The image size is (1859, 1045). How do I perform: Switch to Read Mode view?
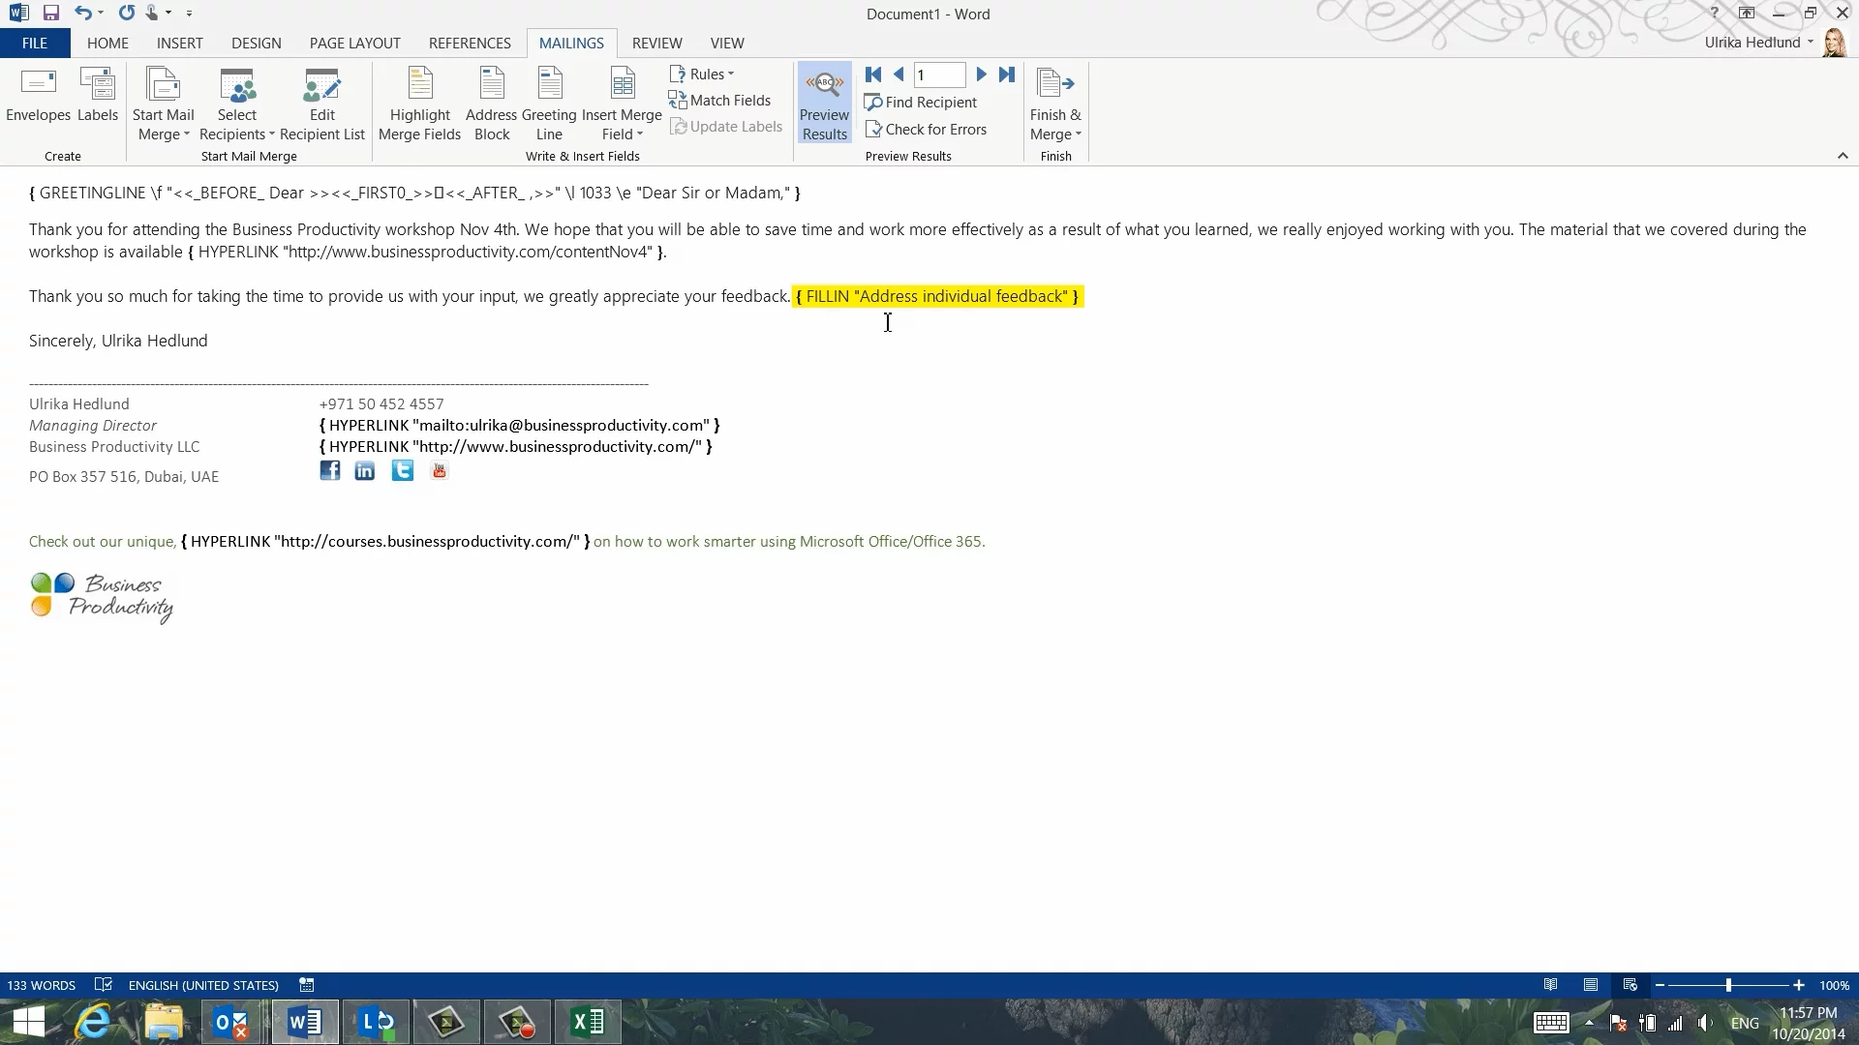tap(1551, 985)
